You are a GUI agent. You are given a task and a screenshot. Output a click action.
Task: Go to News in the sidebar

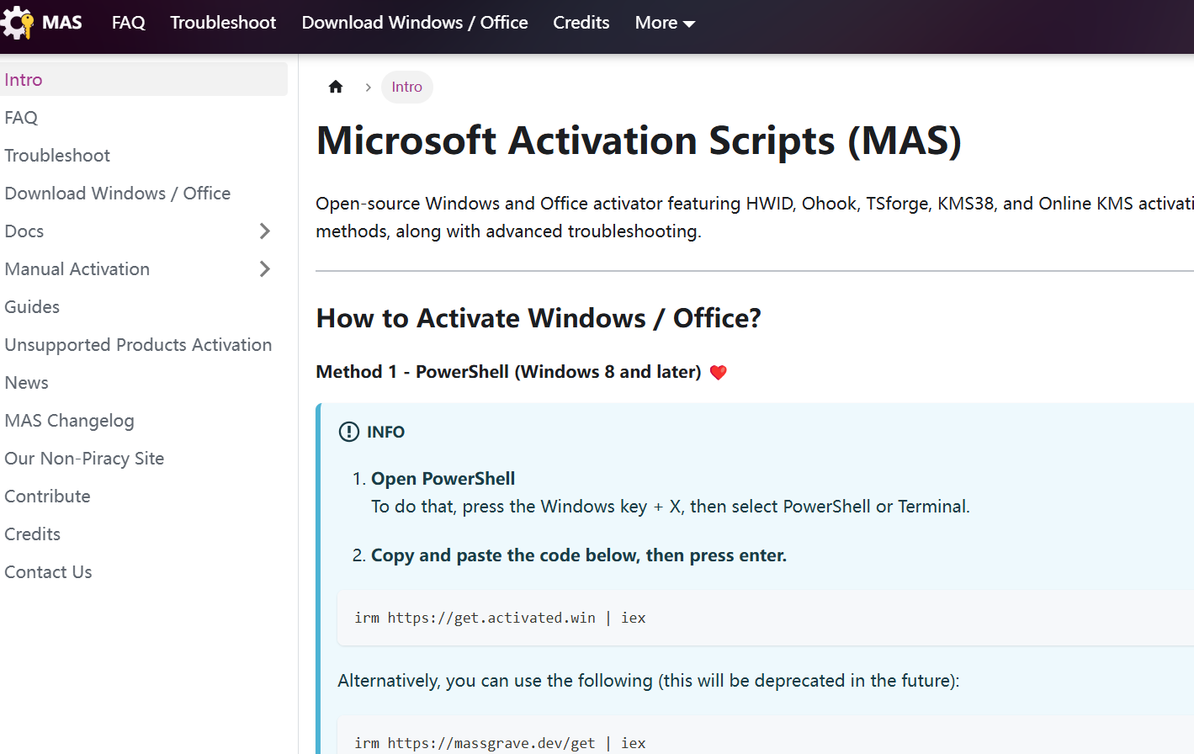[x=27, y=383]
